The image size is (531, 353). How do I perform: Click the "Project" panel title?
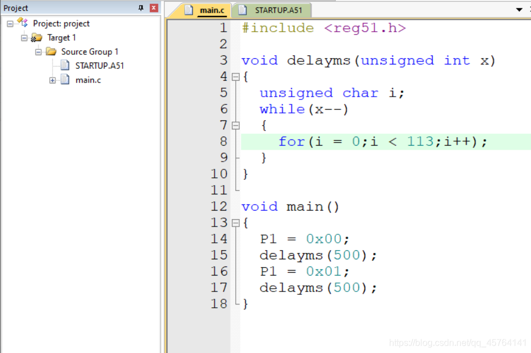tap(16, 8)
